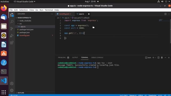The image size is (171, 96).
Task: Open the terminal launch profile dropdown arrow
Action: 156,58
